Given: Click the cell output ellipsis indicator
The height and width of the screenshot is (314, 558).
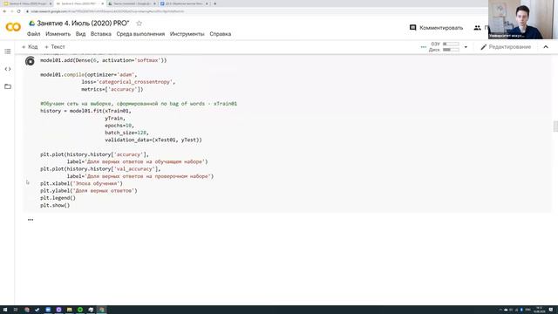Looking at the screenshot, I should [31, 220].
